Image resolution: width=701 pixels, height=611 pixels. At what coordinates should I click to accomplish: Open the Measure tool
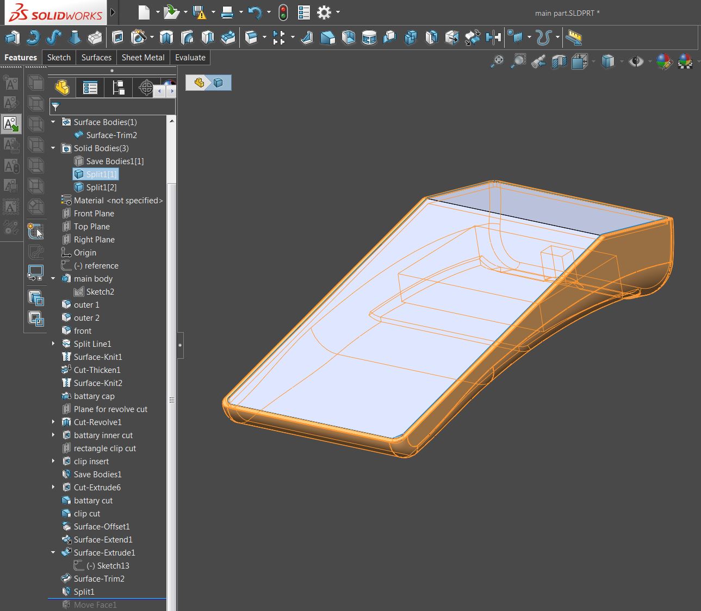(574, 38)
